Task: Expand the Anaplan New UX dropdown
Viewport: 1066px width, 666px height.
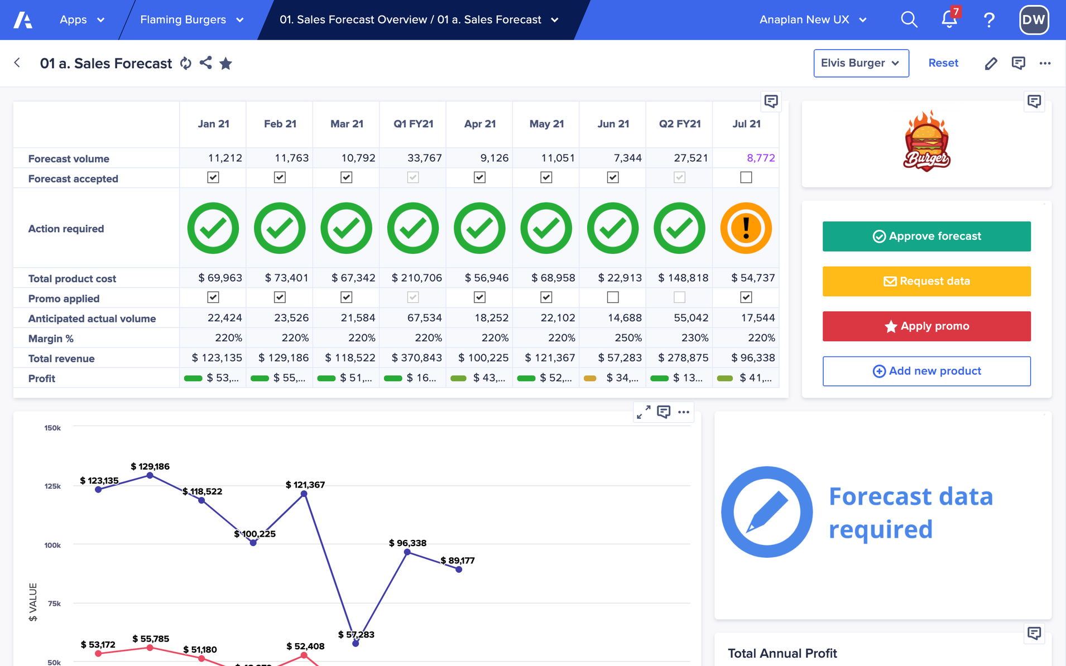Action: 813,20
